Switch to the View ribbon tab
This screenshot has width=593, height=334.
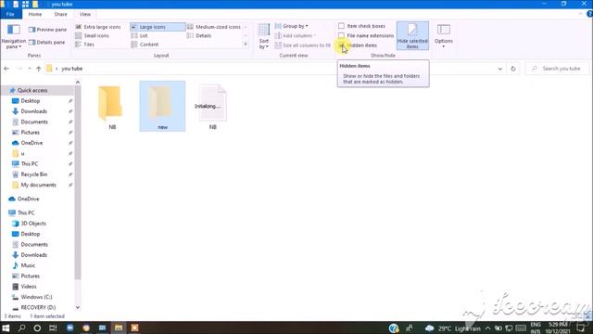[x=85, y=14]
